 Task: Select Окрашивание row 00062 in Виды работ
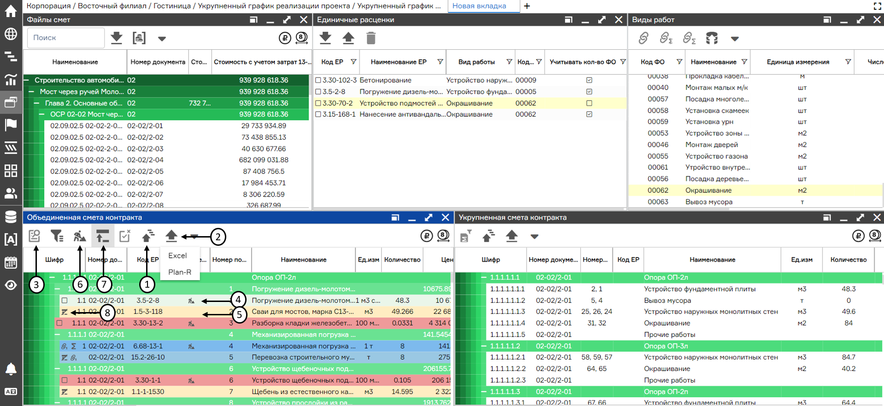[x=755, y=190]
